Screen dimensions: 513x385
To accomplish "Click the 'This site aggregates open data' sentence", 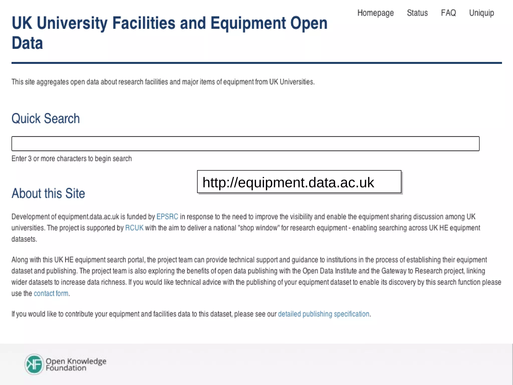I will tap(163, 82).
